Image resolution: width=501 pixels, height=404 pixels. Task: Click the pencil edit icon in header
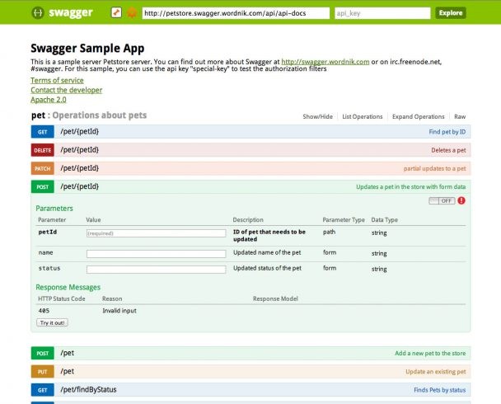pos(116,13)
